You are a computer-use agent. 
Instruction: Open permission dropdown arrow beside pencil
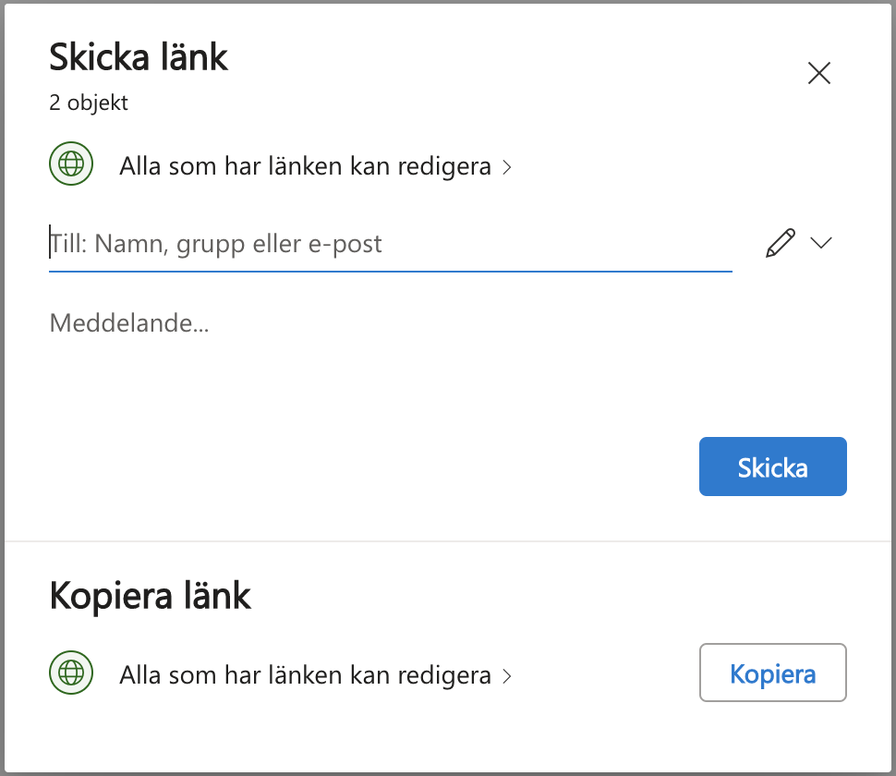[821, 243]
